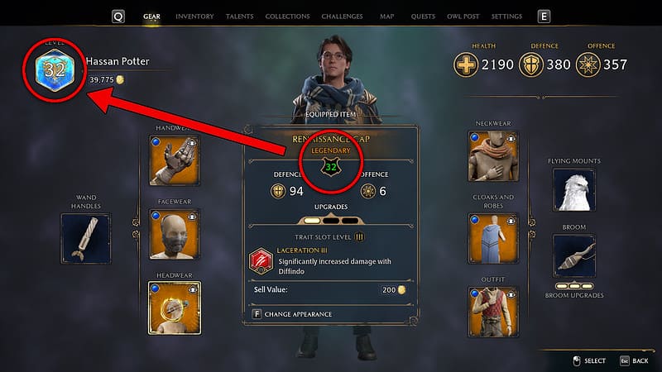Image resolution: width=662 pixels, height=372 pixels.
Task: Click the item Upgrades progress bar
Action: 330,220
